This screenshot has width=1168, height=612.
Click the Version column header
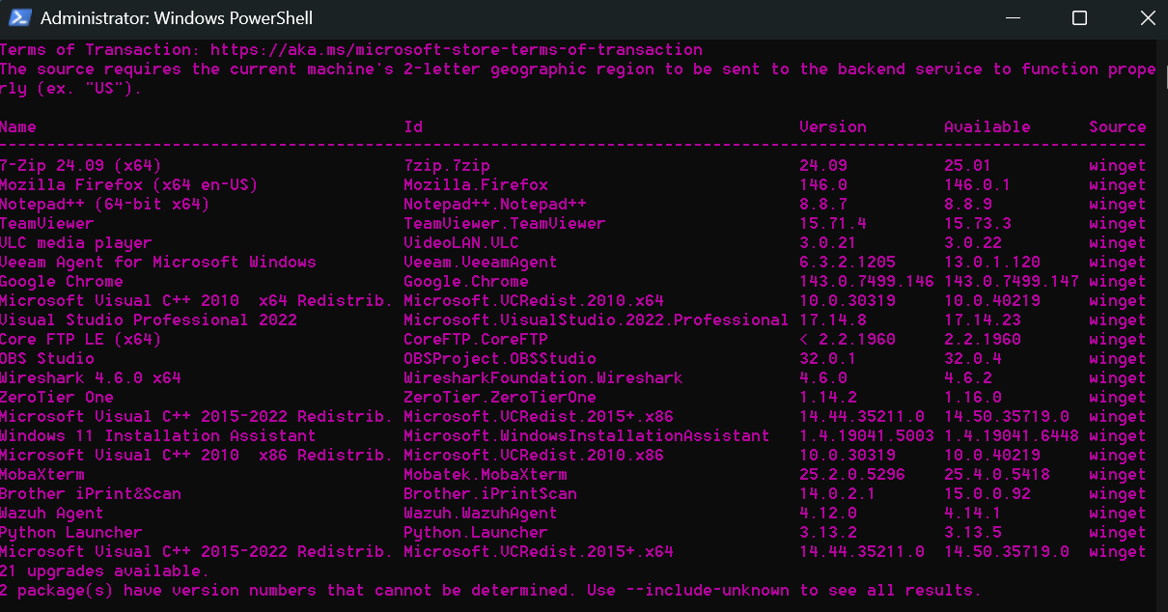(832, 126)
